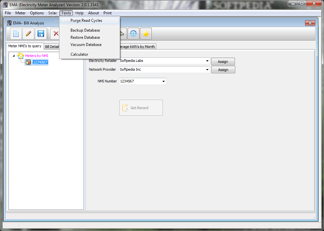
Task: Open the Options menu
Action: pyautogui.click(x=37, y=13)
